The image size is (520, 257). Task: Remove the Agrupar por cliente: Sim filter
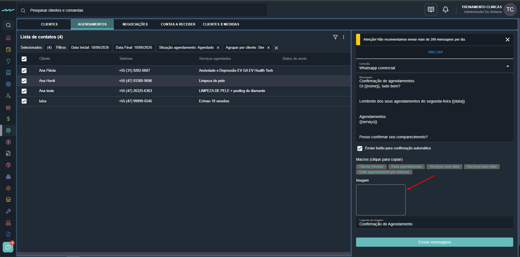point(269,48)
